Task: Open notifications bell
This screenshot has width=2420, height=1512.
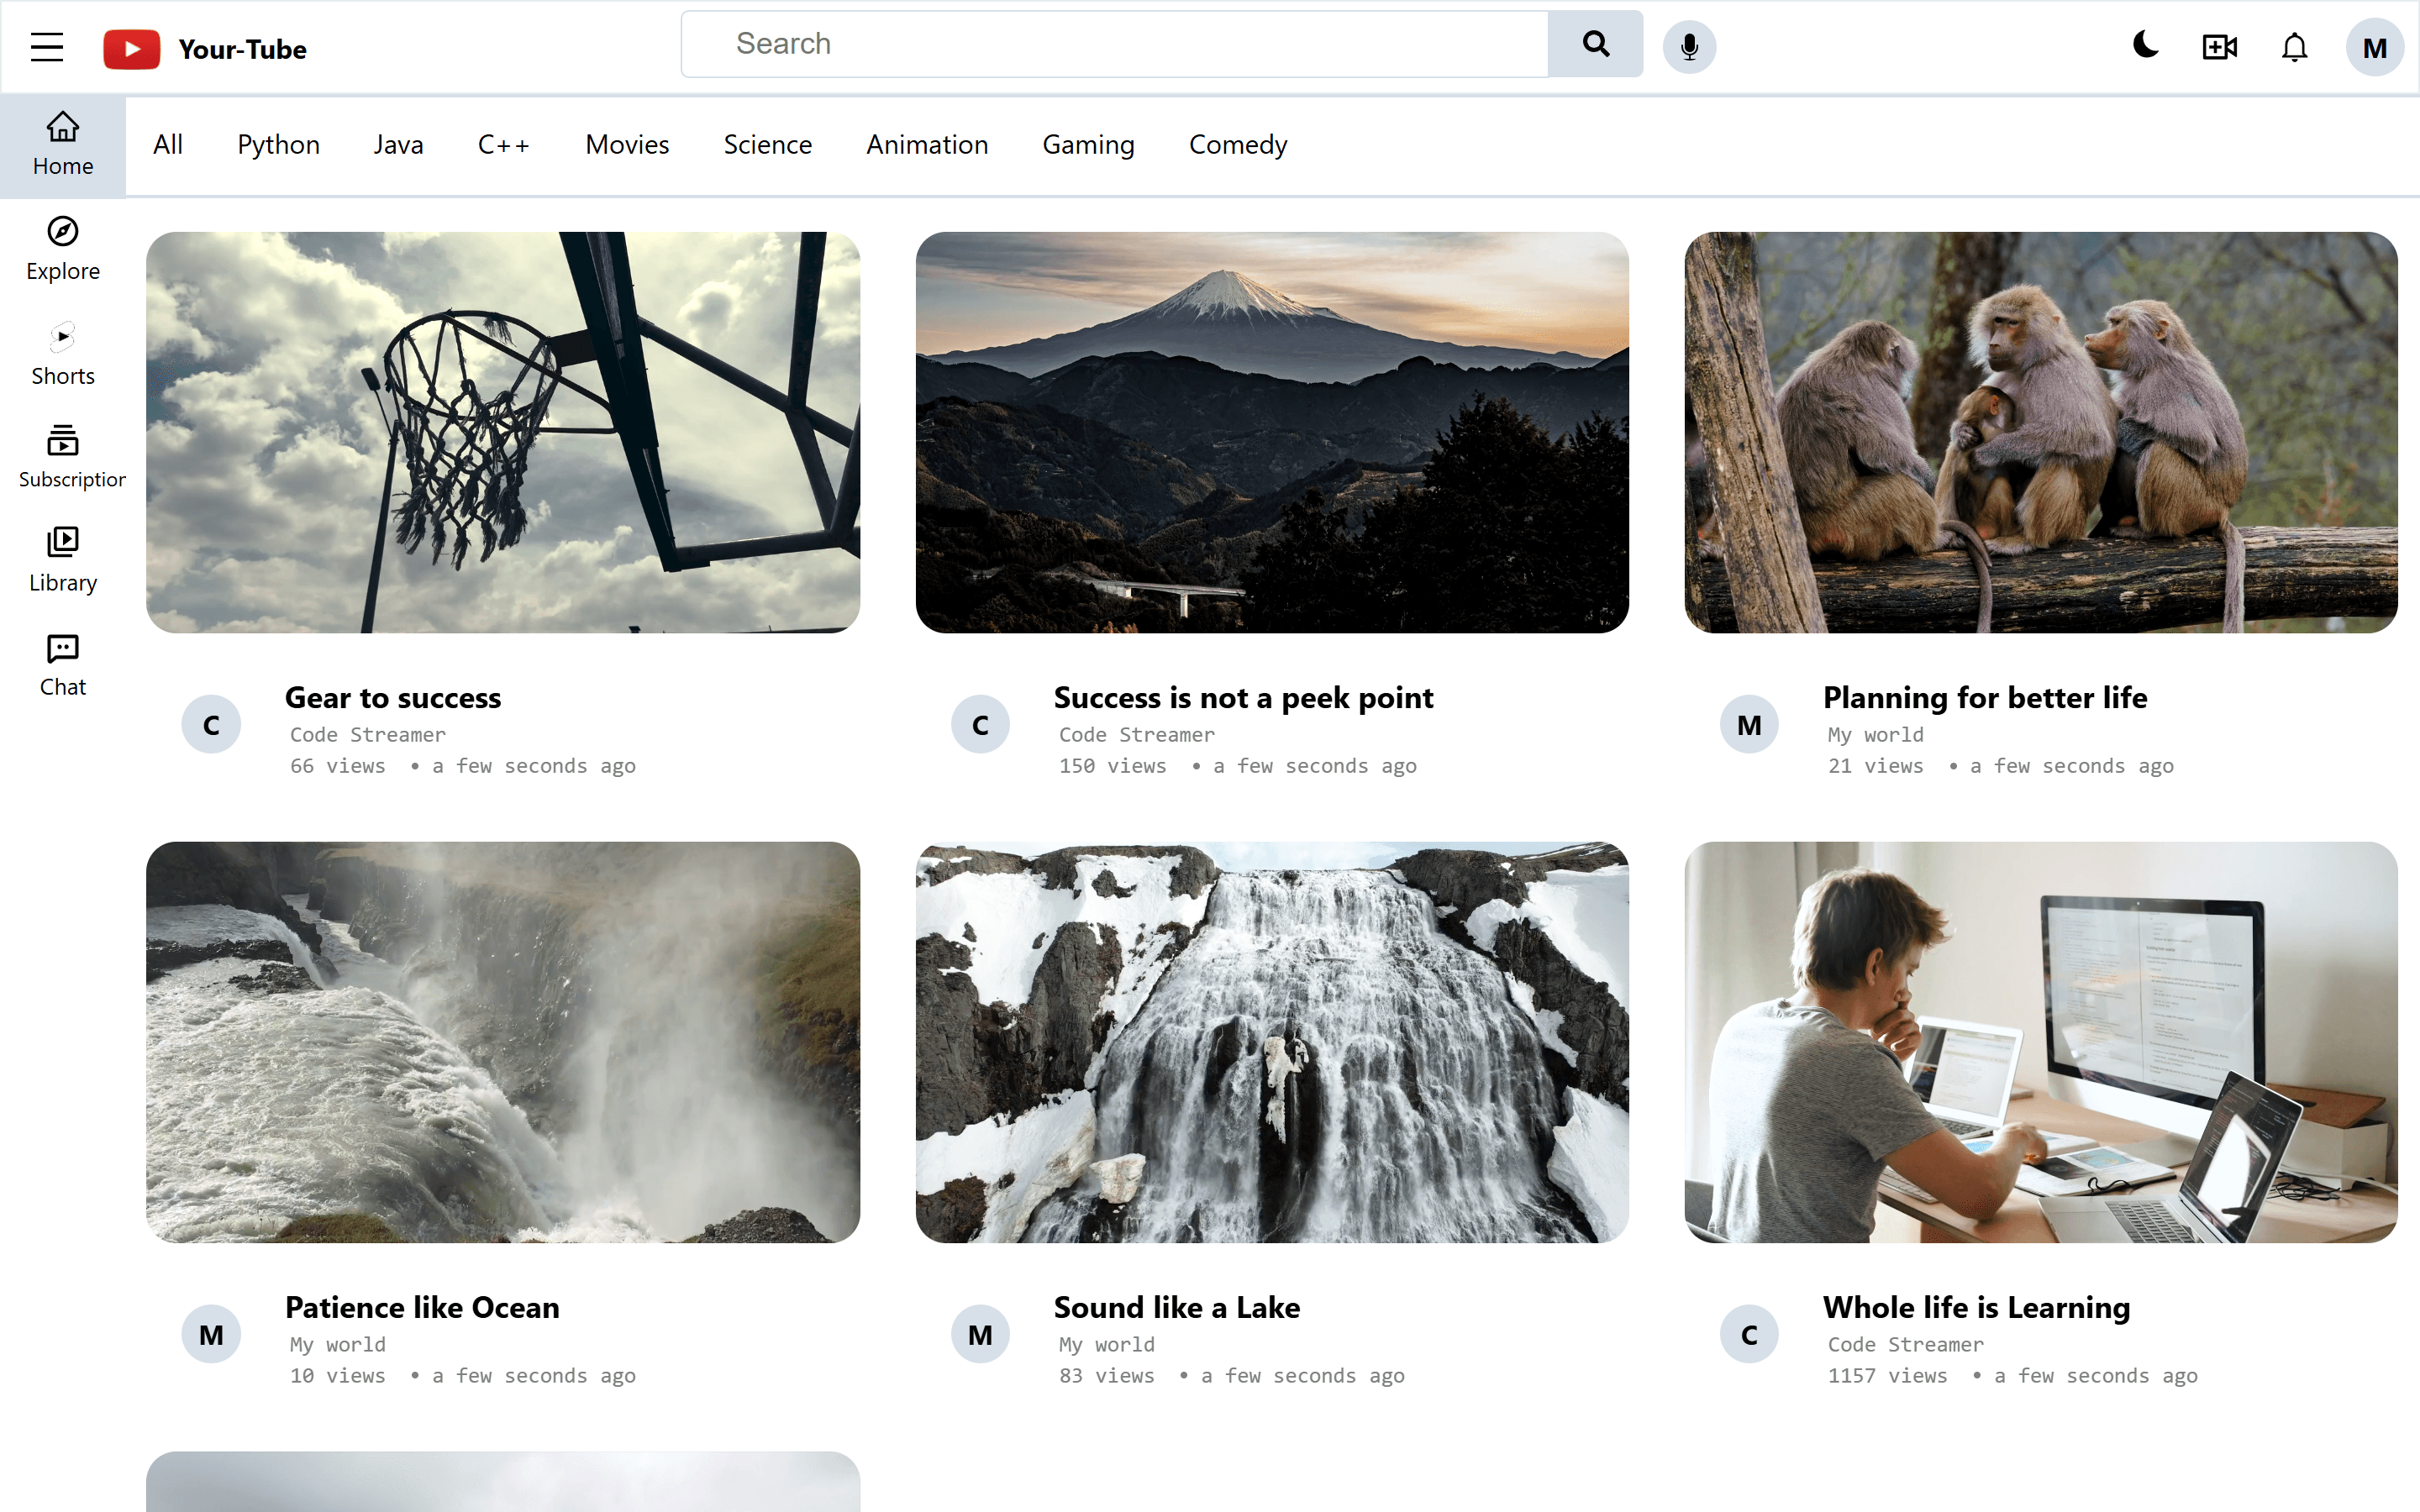Action: coord(2294,47)
